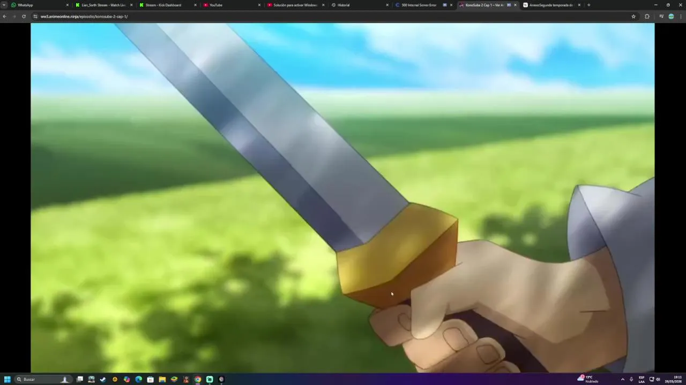Close the WhatsApp tab
Screen dimensions: 686x385
pos(68,5)
